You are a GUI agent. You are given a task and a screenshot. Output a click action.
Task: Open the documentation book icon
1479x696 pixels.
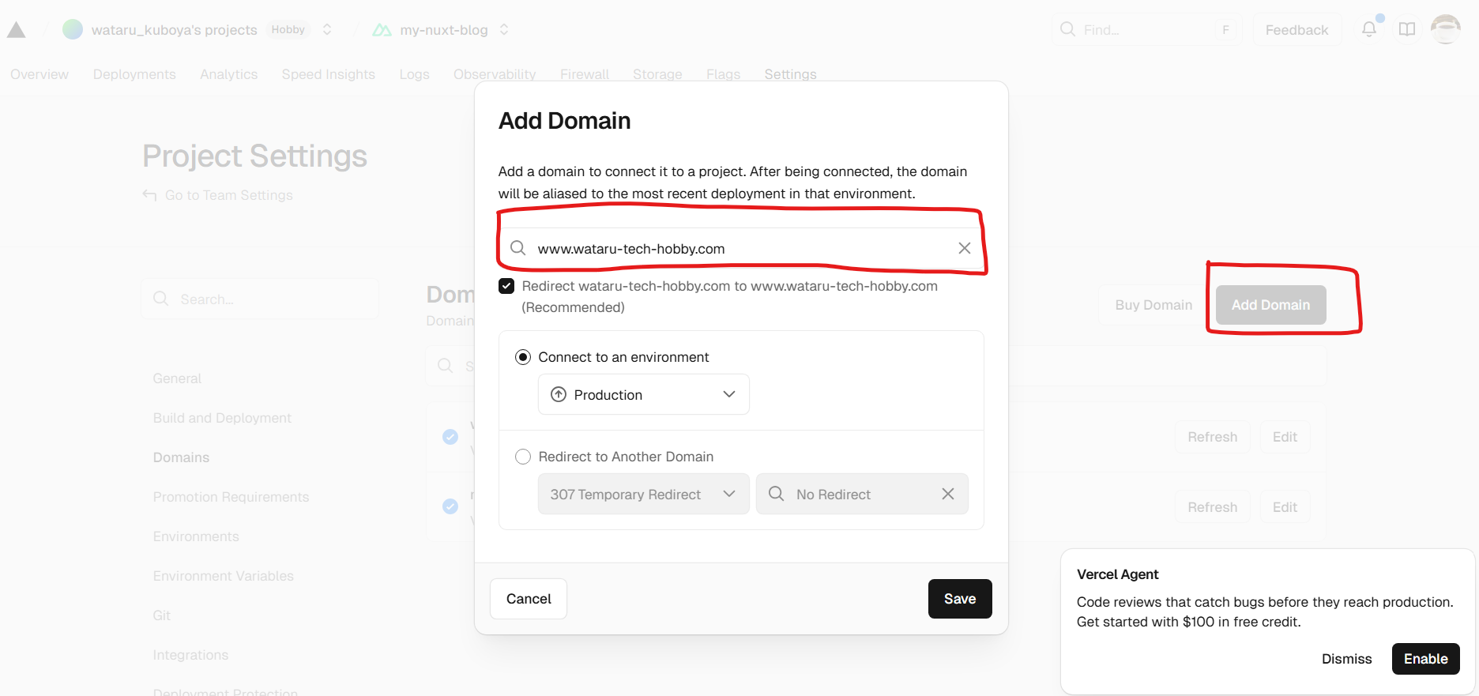tap(1407, 29)
